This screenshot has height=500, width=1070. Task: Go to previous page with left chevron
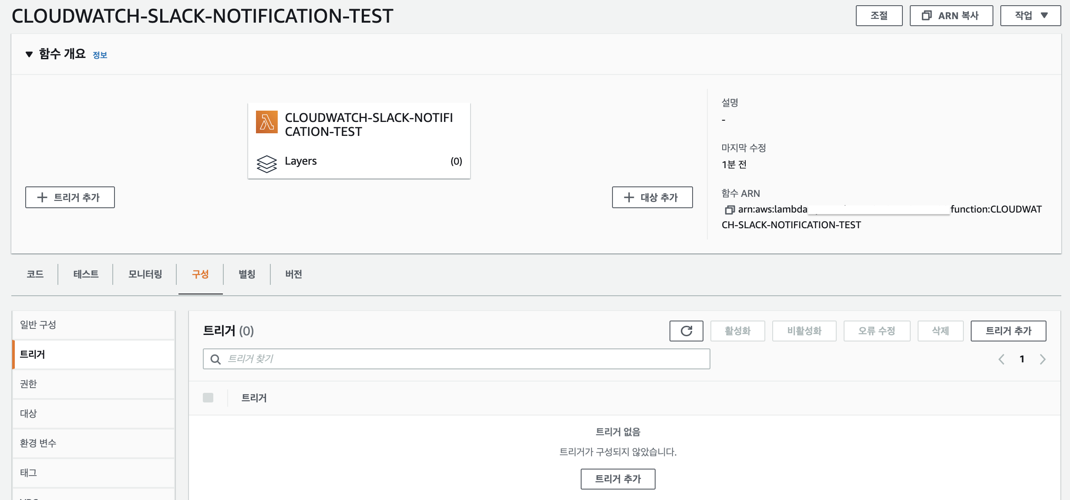tap(1001, 359)
